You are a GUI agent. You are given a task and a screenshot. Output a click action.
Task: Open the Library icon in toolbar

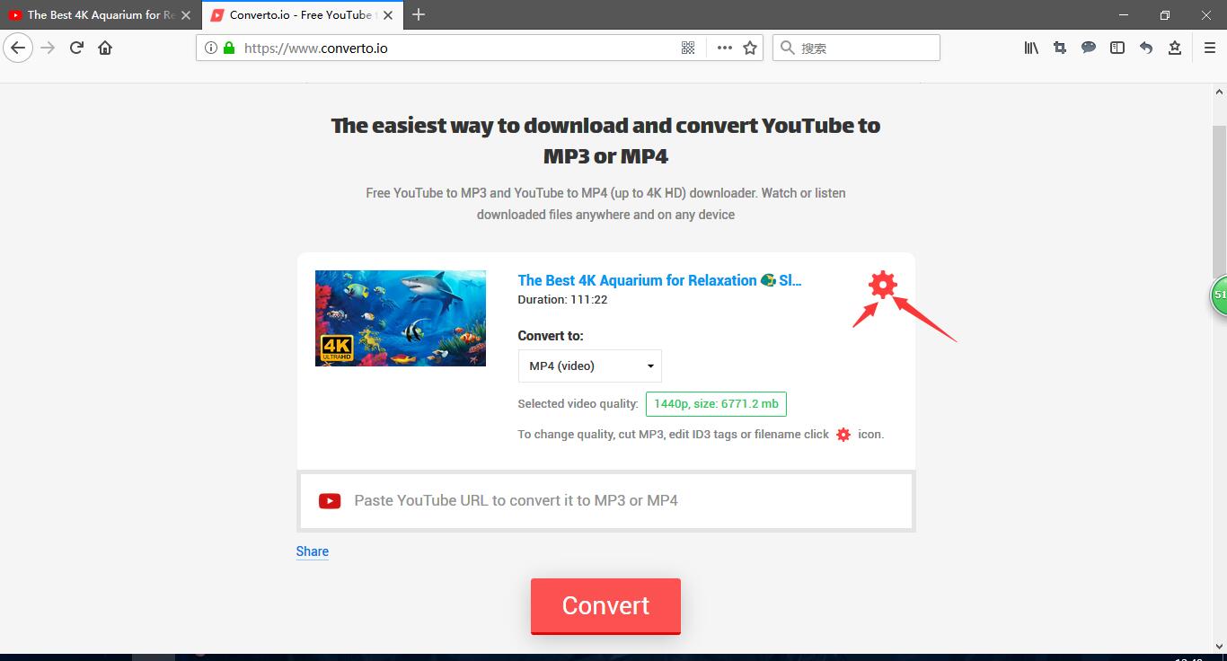coord(1031,48)
